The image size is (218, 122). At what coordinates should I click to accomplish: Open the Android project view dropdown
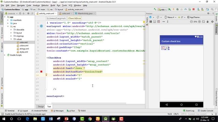pyautogui.click(x=11, y=14)
